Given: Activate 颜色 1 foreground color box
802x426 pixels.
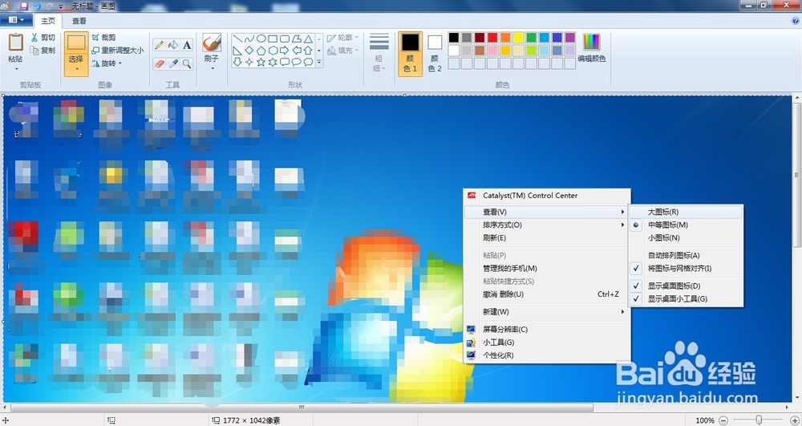Looking at the screenshot, I should point(410,54).
